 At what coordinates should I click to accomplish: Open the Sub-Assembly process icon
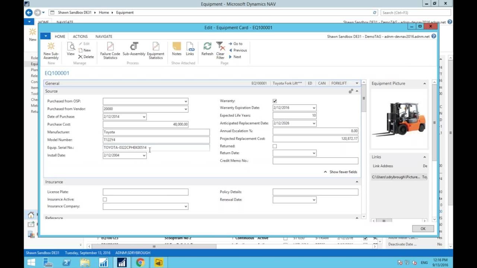[134, 49]
